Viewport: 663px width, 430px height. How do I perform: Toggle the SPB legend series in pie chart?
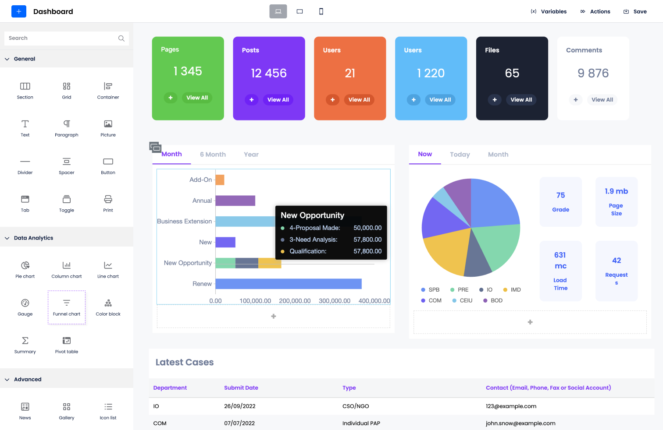(x=430, y=290)
